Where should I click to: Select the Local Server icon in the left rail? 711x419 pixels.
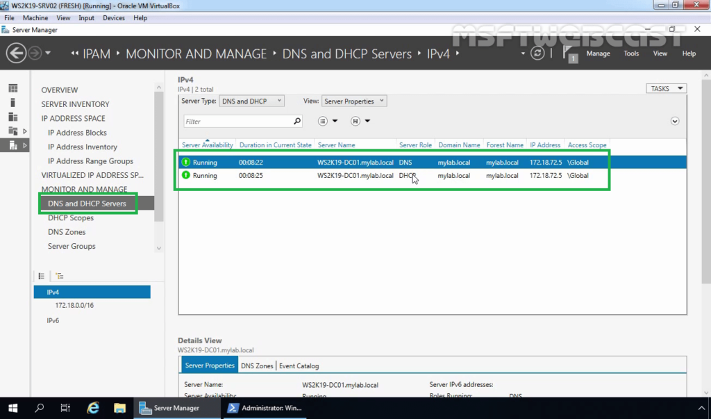pos(13,103)
